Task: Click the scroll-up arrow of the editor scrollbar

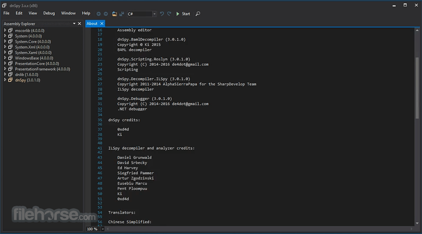Action: point(417,30)
